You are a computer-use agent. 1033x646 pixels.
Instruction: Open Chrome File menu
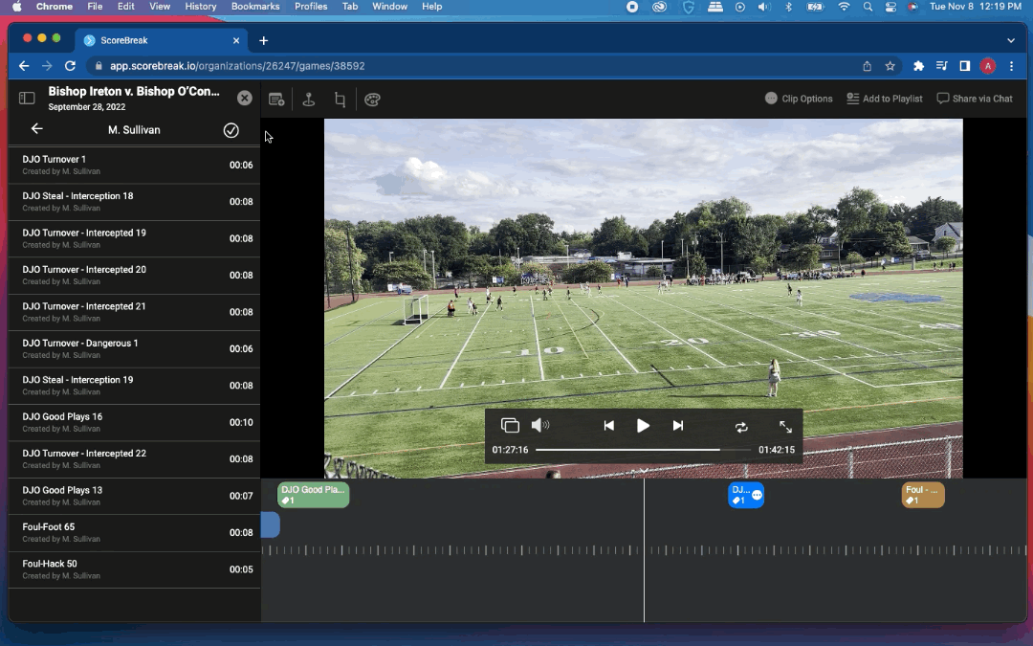tap(95, 7)
